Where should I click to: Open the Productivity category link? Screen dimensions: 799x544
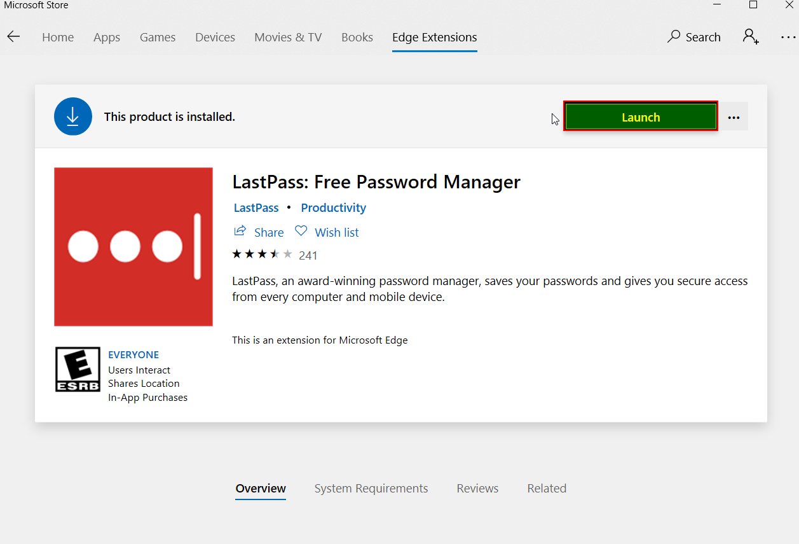pyautogui.click(x=333, y=207)
